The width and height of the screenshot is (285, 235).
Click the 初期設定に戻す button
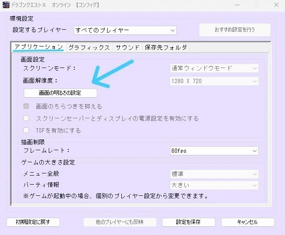pyautogui.click(x=33, y=222)
